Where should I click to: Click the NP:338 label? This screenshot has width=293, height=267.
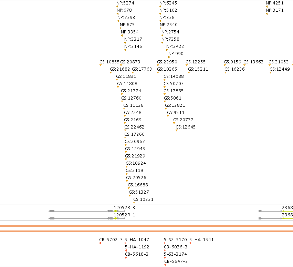coord(167,18)
